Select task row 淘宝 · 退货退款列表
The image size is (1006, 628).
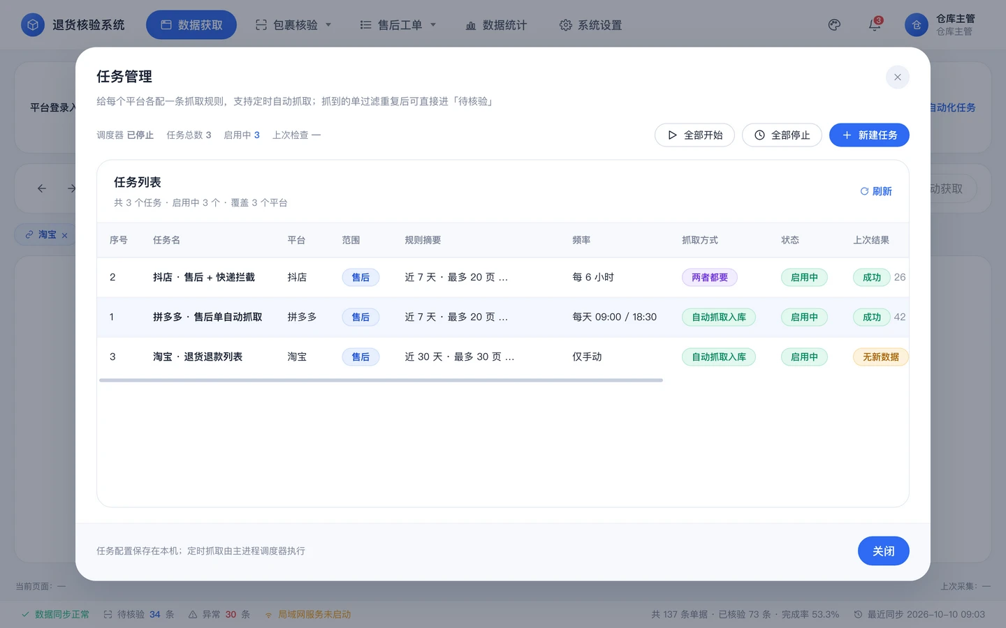coord(503,357)
